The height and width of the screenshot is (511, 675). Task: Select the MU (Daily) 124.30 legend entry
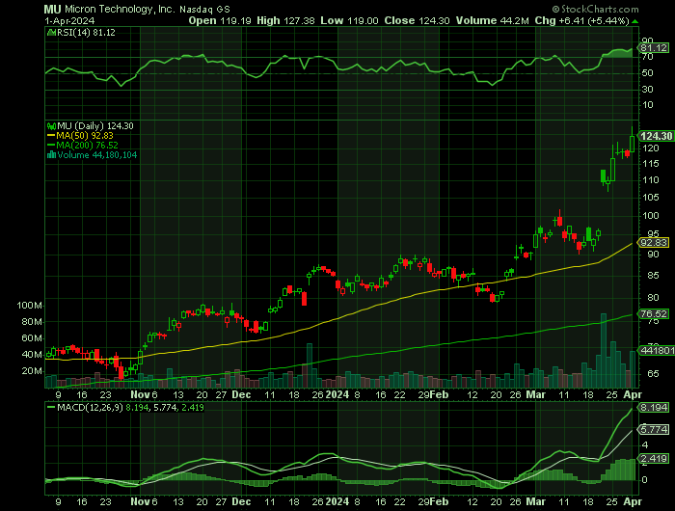tap(95, 126)
